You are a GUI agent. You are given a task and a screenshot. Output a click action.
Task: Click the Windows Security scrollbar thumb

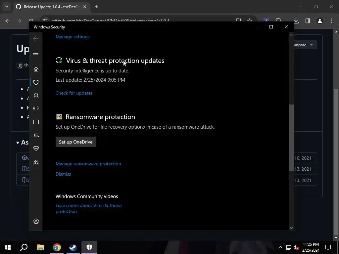[291, 138]
